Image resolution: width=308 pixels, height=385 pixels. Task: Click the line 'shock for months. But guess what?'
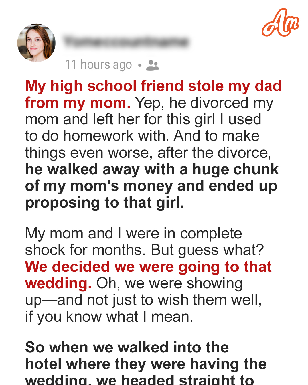click(x=144, y=250)
